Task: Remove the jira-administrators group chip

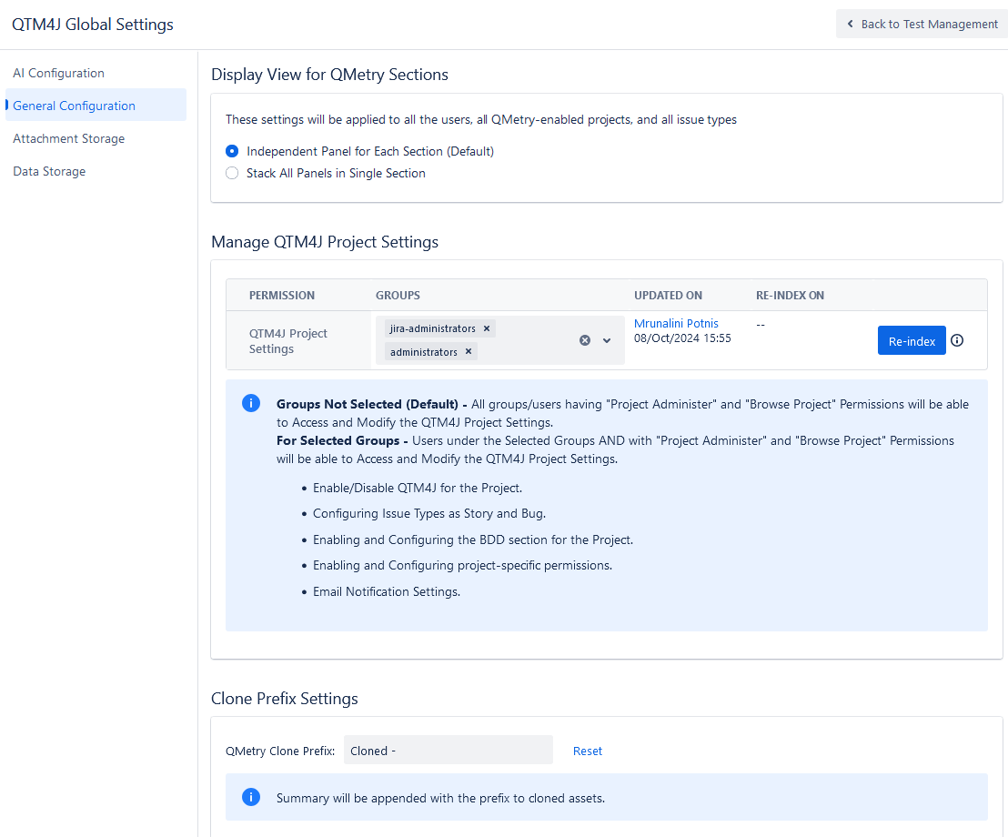Action: tap(487, 328)
